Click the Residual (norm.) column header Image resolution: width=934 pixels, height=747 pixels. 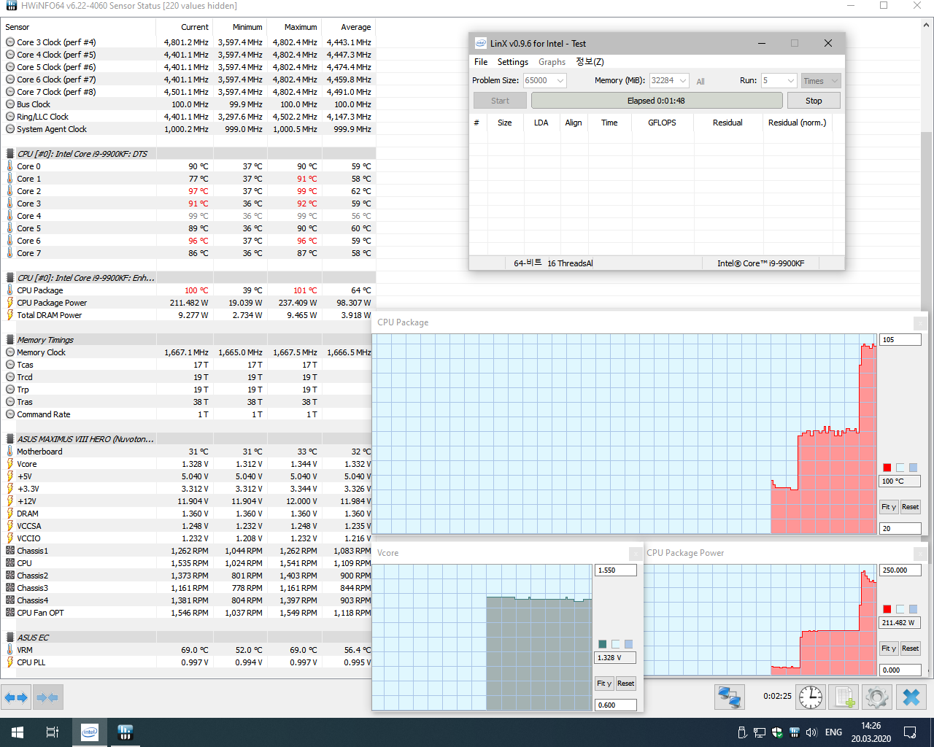pos(798,123)
